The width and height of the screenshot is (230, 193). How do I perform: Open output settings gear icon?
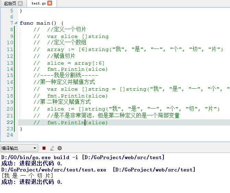click(60, 148)
